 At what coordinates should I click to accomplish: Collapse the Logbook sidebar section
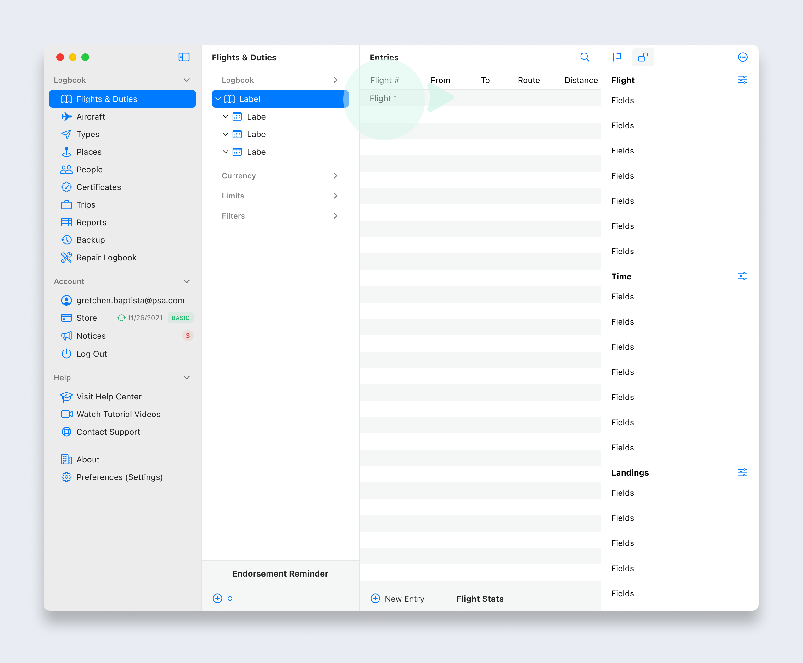(x=186, y=80)
